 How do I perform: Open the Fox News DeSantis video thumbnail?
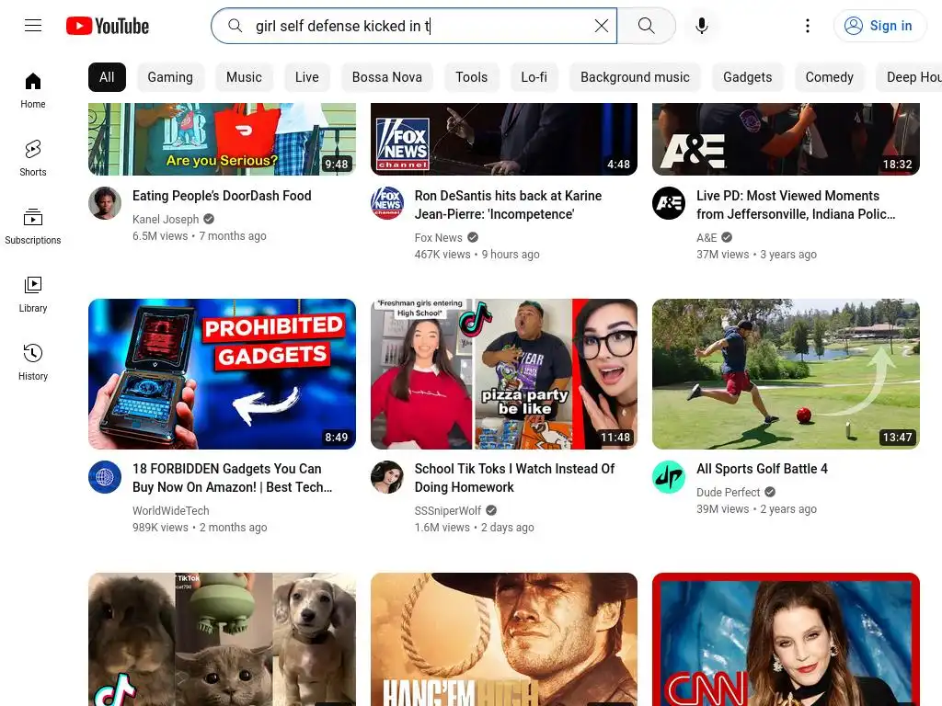(x=504, y=140)
